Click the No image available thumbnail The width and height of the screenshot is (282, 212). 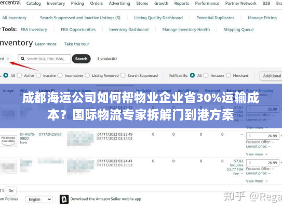pyautogui.click(x=8, y=141)
